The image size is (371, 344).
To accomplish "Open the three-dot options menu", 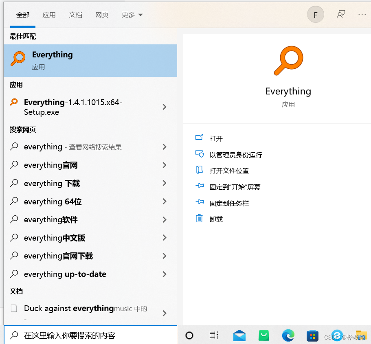I will click(362, 14).
